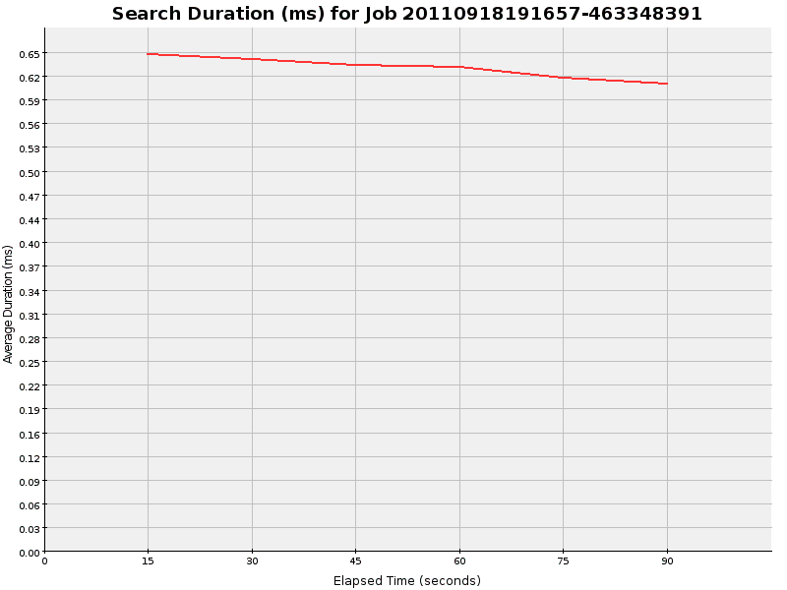This screenshot has height=590, width=787.
Task: Click the y-axis value 0.06
Action: coord(30,506)
